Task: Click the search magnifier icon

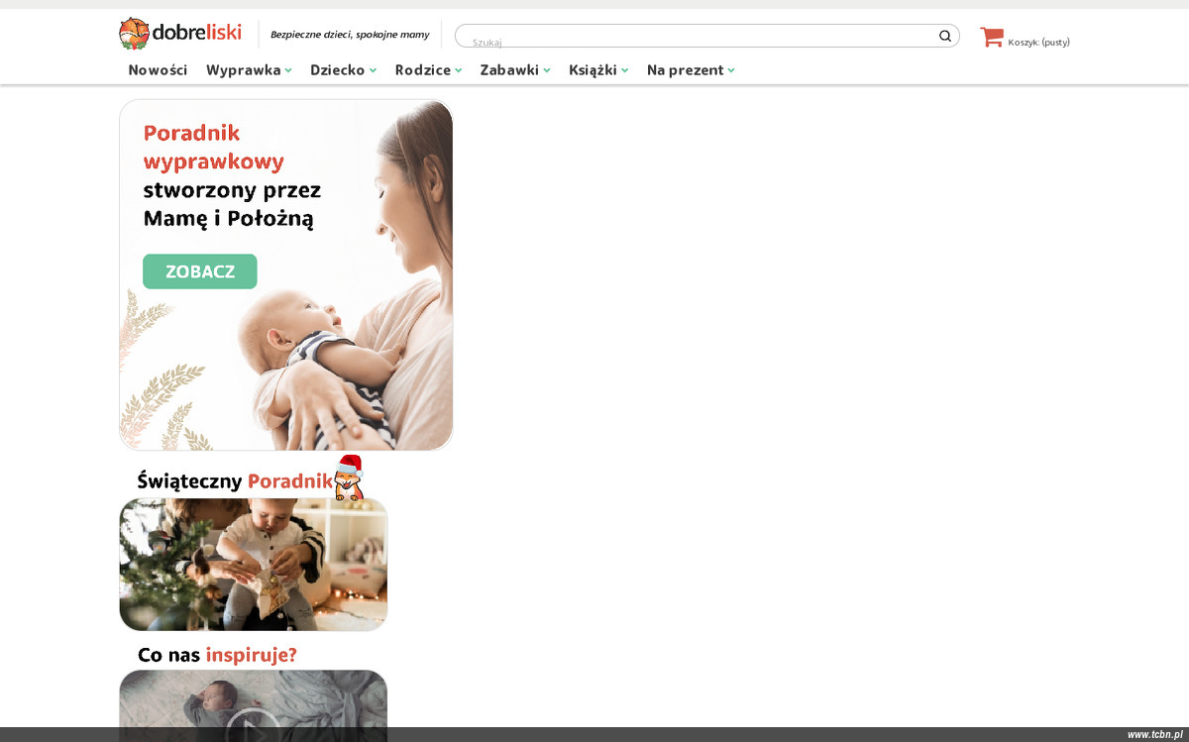Action: click(x=945, y=36)
